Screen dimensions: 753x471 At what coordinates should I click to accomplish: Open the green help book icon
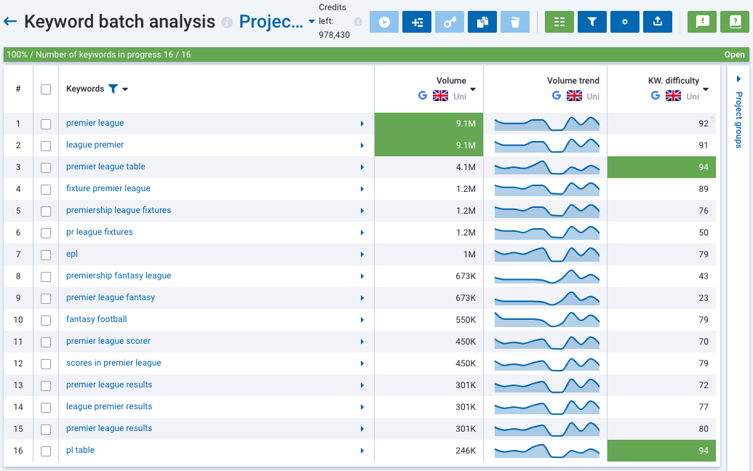[735, 22]
